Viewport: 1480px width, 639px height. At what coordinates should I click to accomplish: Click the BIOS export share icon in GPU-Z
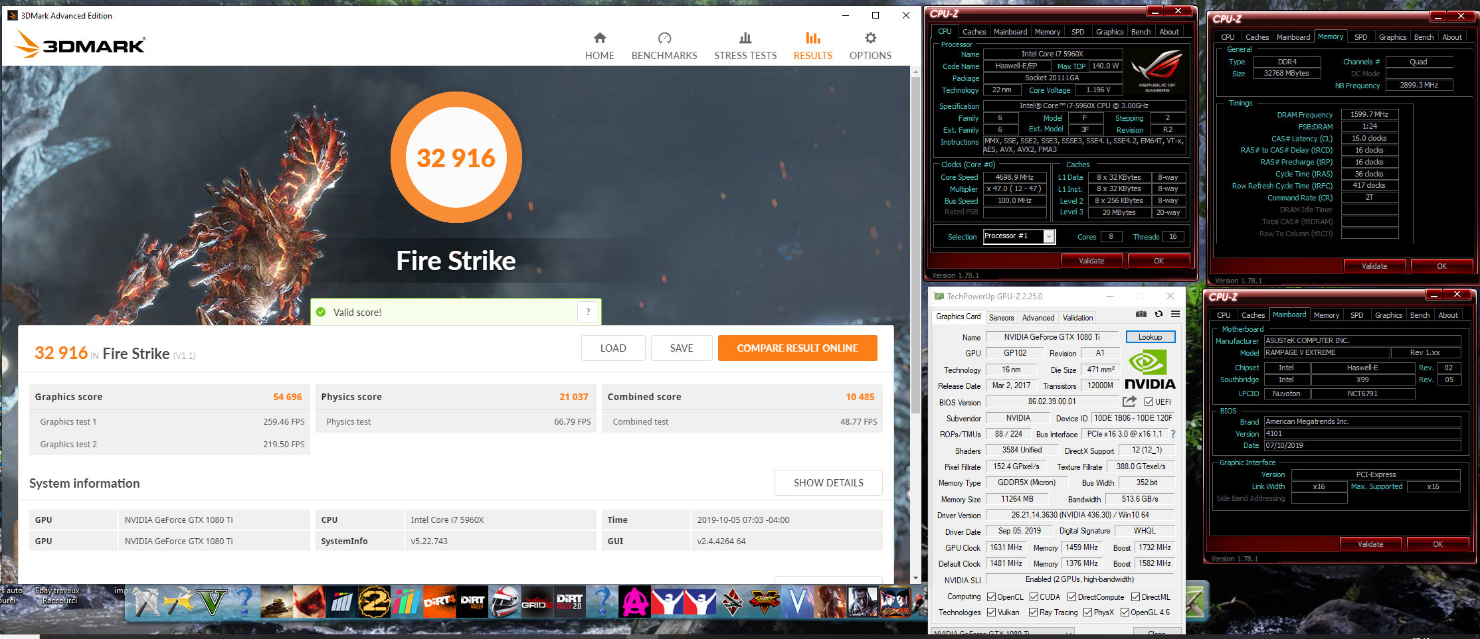coord(1129,401)
